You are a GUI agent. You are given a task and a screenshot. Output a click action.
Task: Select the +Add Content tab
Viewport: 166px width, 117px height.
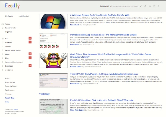coord(24,16)
